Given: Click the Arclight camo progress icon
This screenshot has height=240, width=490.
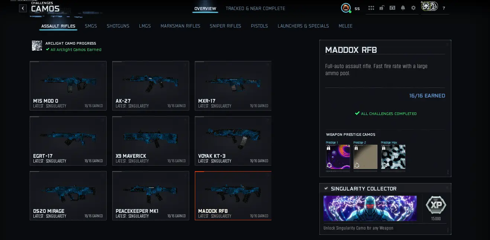Looking at the screenshot, I should [x=37, y=46].
